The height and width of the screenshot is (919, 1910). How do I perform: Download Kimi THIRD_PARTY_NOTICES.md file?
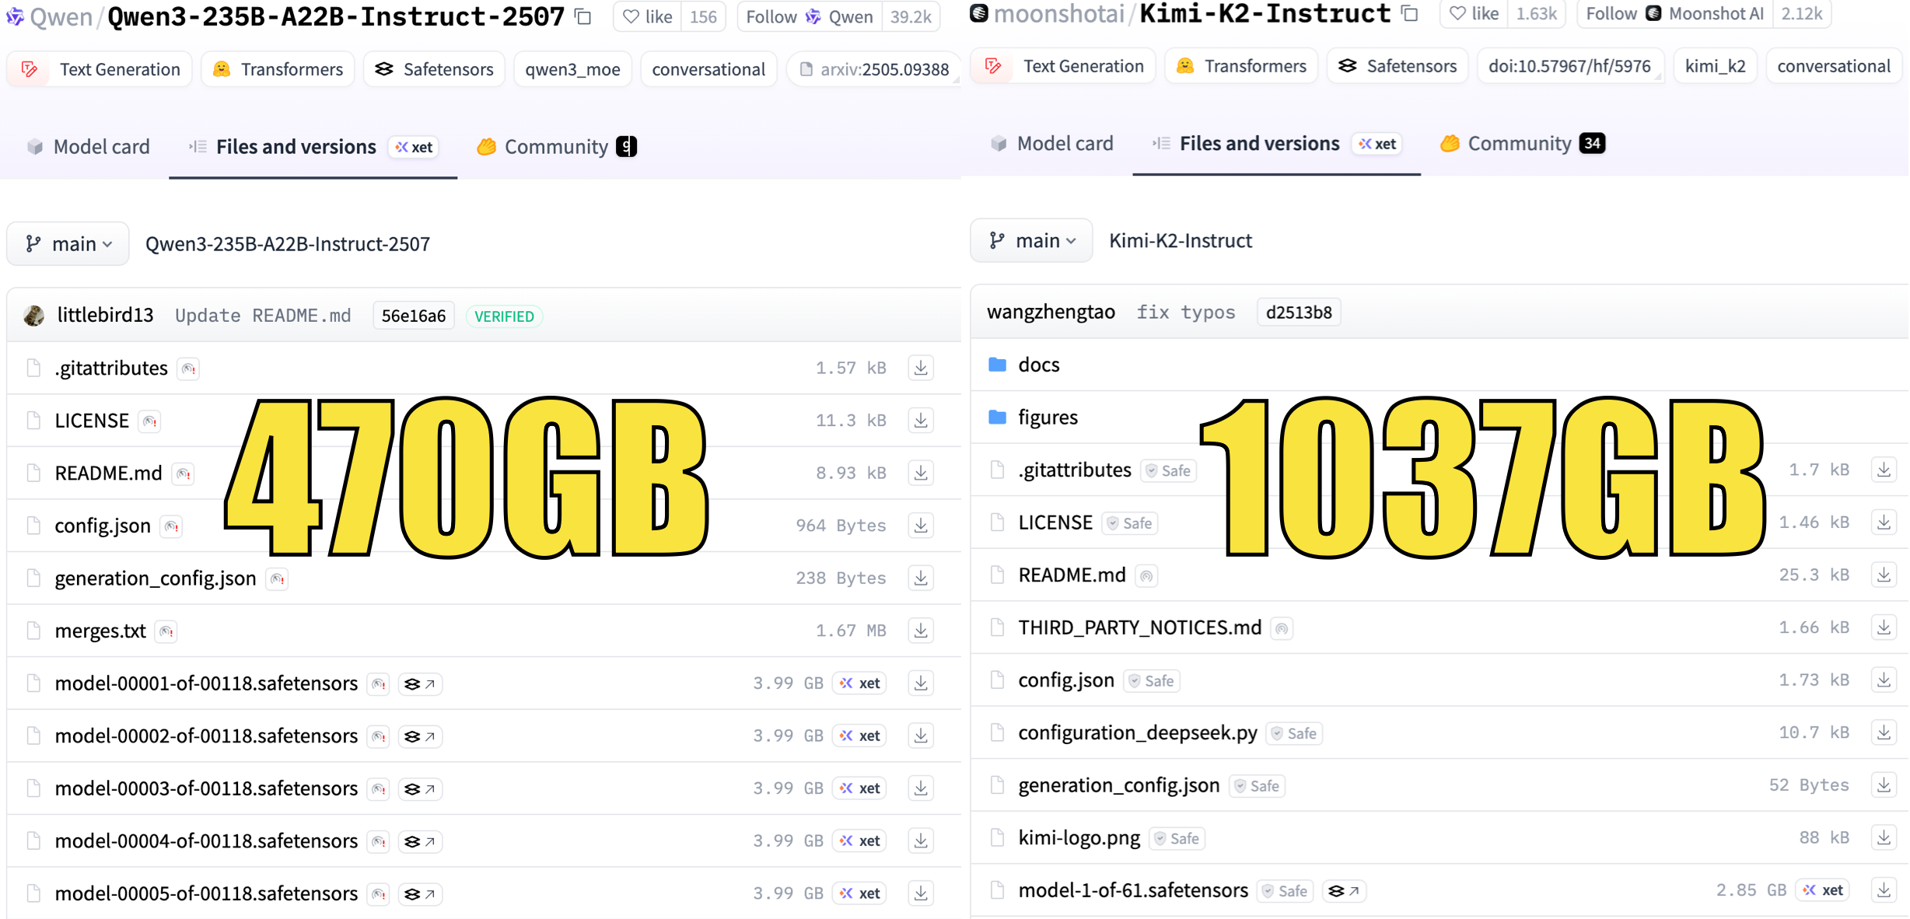coord(1883,627)
